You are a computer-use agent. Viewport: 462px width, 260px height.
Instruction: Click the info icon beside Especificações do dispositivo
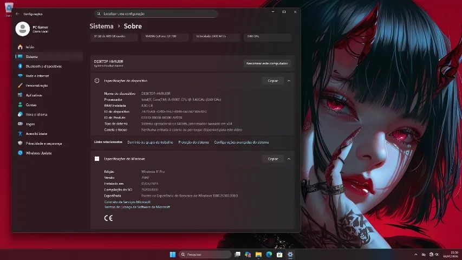[x=97, y=81]
